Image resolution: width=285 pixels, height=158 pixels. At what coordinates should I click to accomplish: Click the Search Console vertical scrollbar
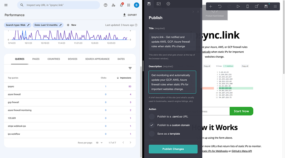pyautogui.click(x=141, y=112)
